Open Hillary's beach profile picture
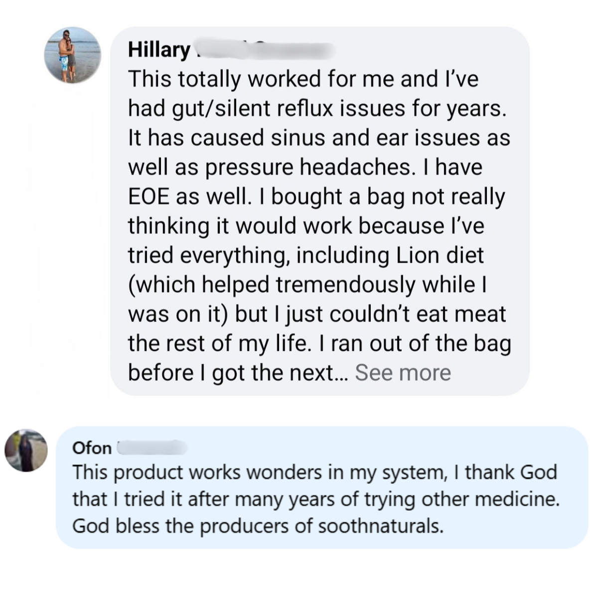 72,55
